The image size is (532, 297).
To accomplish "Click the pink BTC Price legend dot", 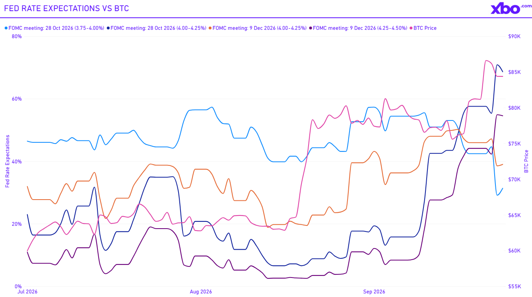I will click(411, 28).
